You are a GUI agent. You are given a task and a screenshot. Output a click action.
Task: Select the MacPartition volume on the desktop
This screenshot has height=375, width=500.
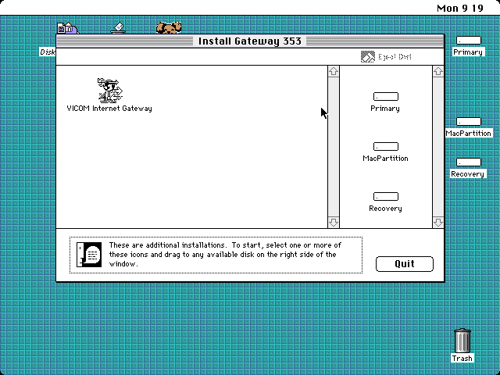tap(469, 122)
